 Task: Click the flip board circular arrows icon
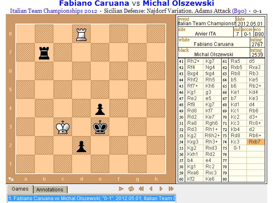(131, 189)
